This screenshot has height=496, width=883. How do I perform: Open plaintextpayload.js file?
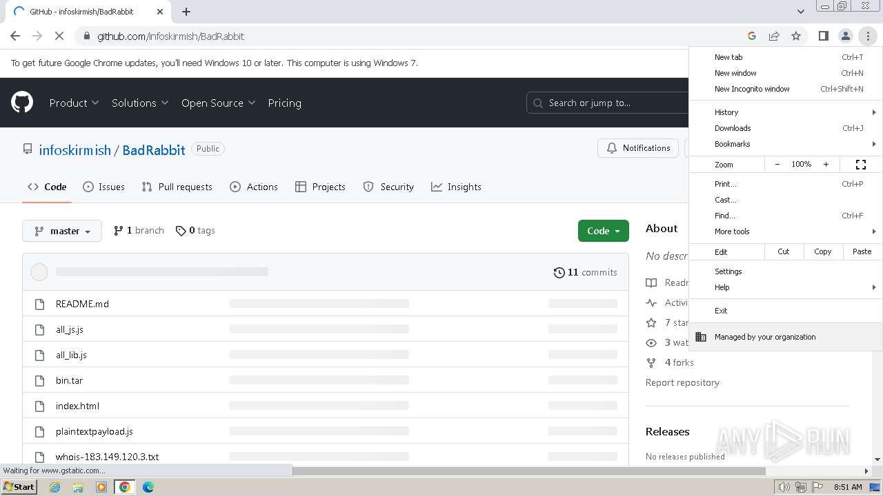95,431
